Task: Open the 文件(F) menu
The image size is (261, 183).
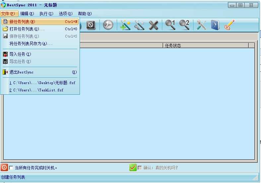Action: tap(9, 14)
